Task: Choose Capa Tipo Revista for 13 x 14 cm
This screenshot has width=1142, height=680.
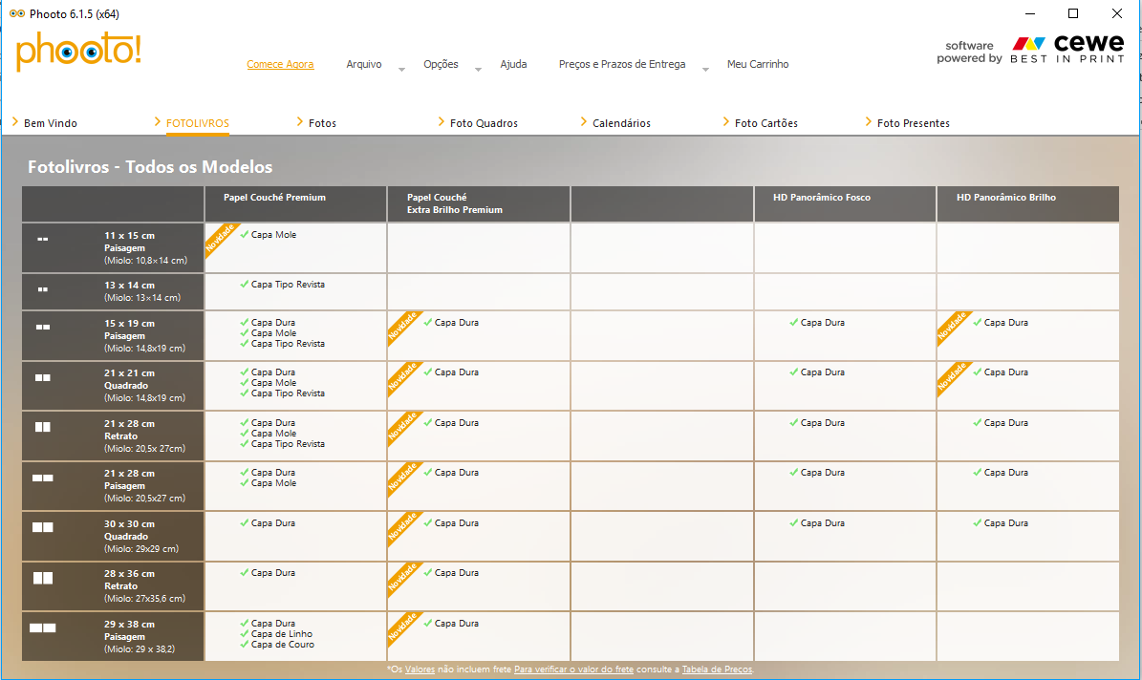Action: pos(288,285)
